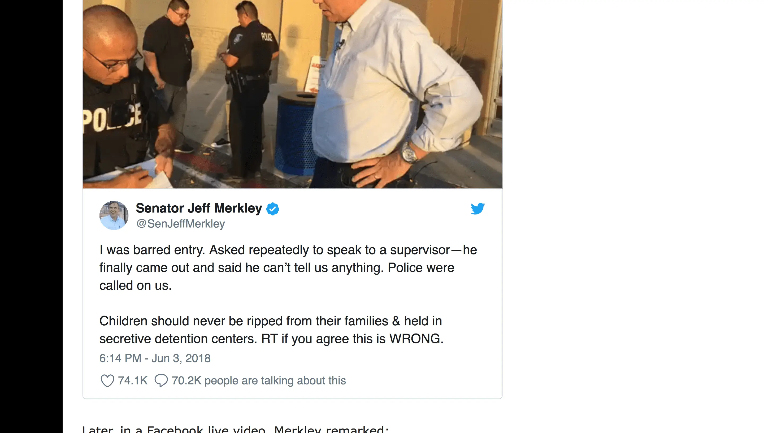Screen dimensions: 764x433
Task: Click the wristwatch in the photo
Action: (409, 153)
